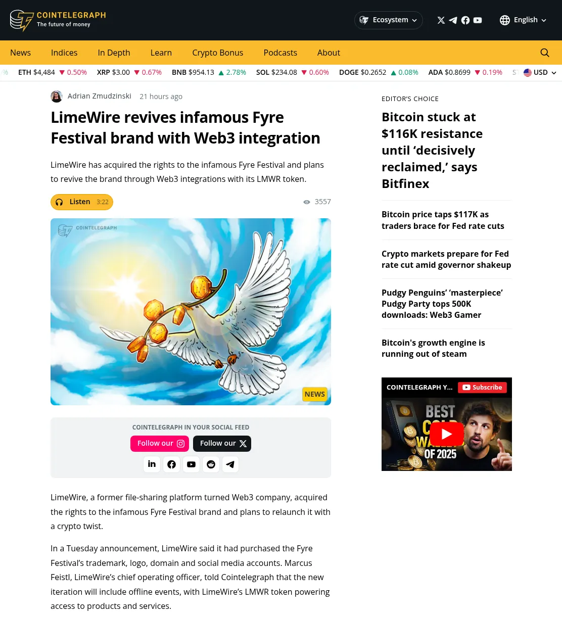This screenshot has height=618, width=562.
Task: Share via LinkedIn icon below article image
Action: click(152, 464)
